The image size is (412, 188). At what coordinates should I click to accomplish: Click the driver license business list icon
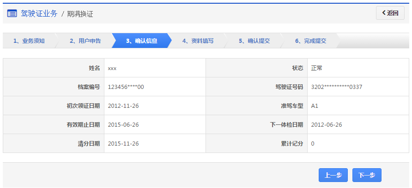click(12, 13)
